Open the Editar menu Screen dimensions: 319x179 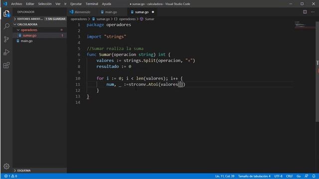(30, 4)
